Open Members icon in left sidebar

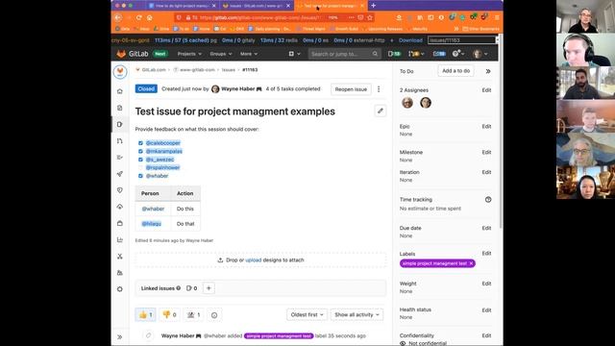point(120,273)
